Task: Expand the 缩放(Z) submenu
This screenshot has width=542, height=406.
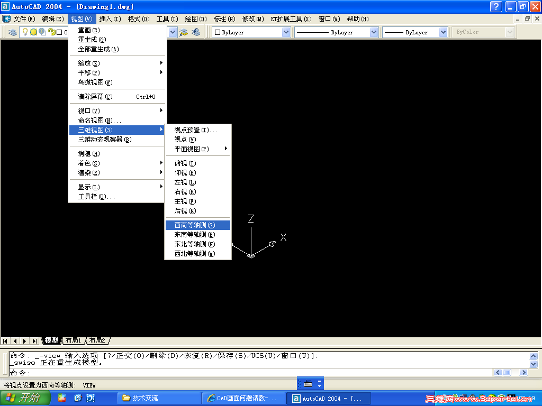Action: 117,63
